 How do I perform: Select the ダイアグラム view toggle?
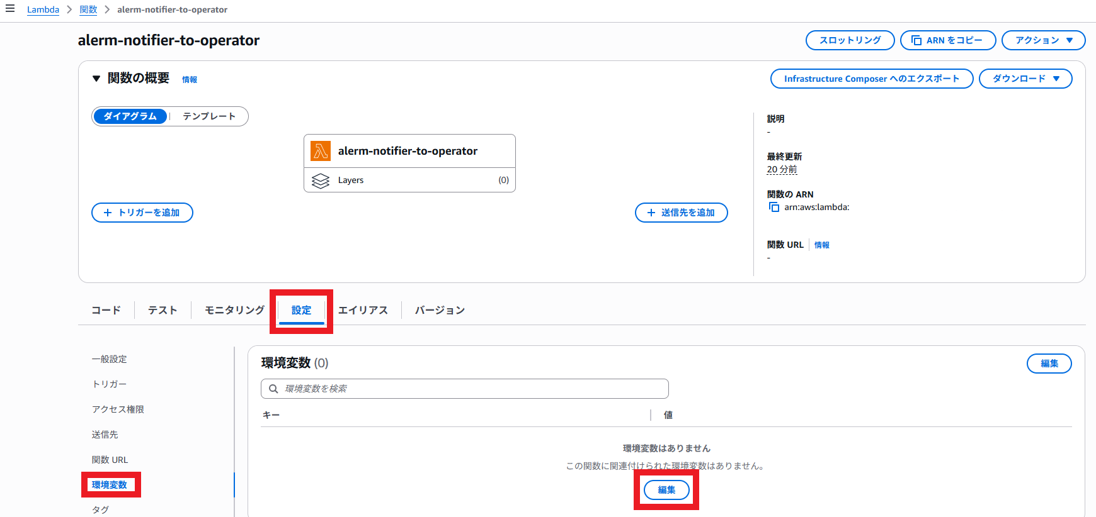130,116
